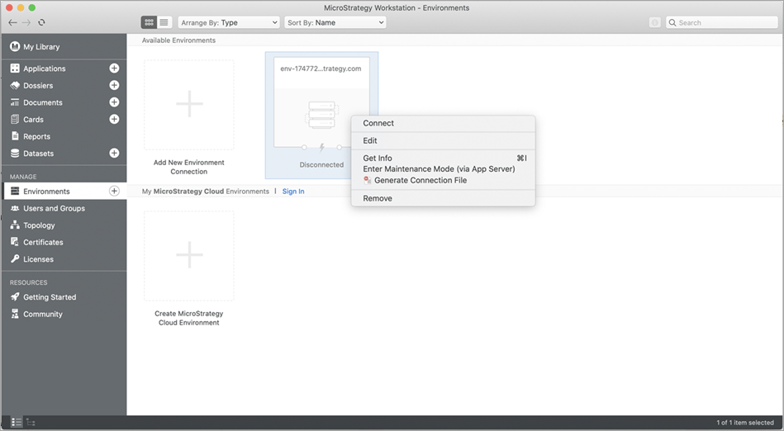Open Users and Groups section
This screenshot has width=784, height=431.
tap(54, 208)
